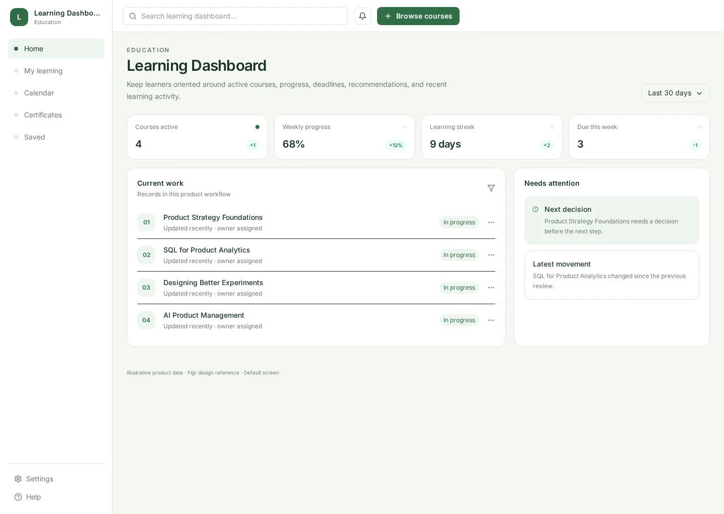Click In progress badge for SQL for Product Analytics

[459, 255]
